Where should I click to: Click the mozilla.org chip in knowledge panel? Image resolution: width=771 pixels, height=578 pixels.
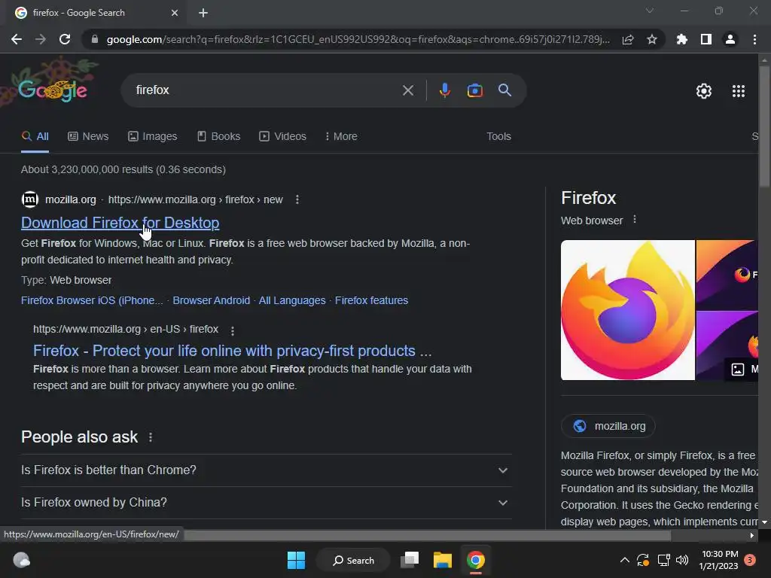tap(608, 426)
